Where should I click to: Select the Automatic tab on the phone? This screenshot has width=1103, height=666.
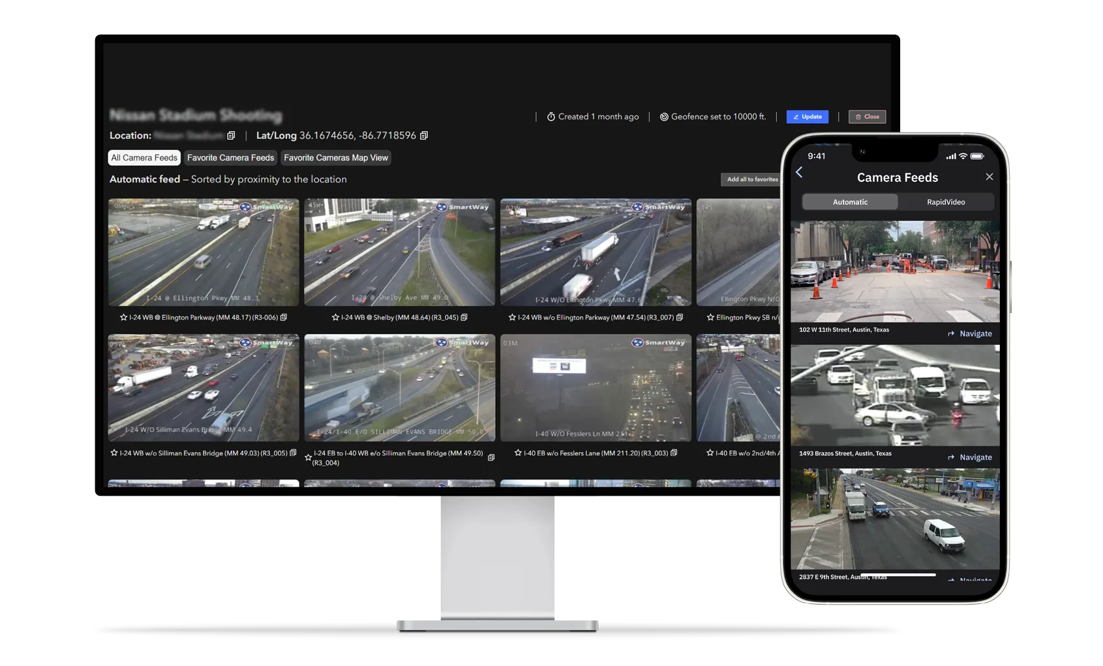coord(850,202)
